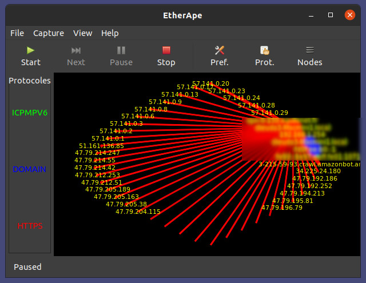The image size is (366, 283).
Task: Open the View menu
Action: 82,33
